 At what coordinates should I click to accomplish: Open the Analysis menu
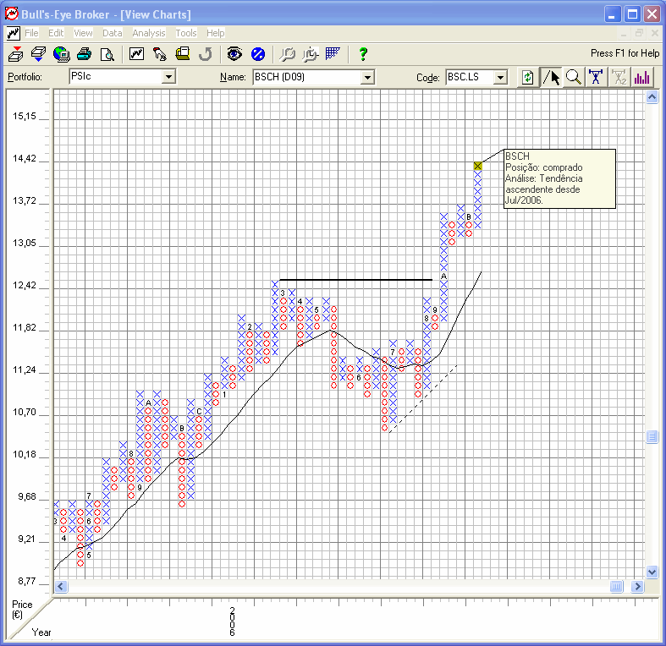149,33
